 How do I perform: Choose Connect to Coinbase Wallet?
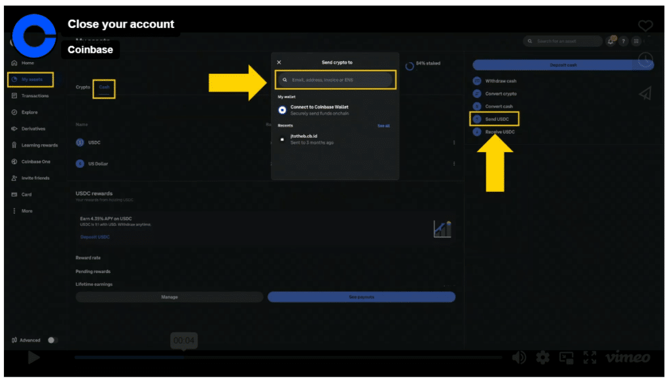[335, 110]
